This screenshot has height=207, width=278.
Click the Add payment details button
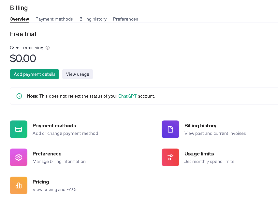tap(34, 74)
